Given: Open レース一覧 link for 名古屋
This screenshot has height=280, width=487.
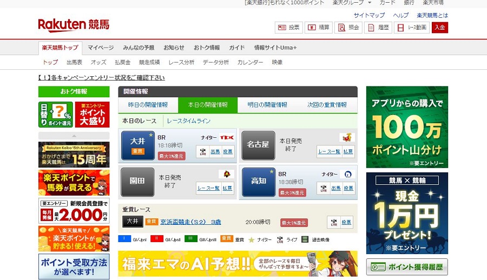Looking at the screenshot, I should tap(329, 152).
